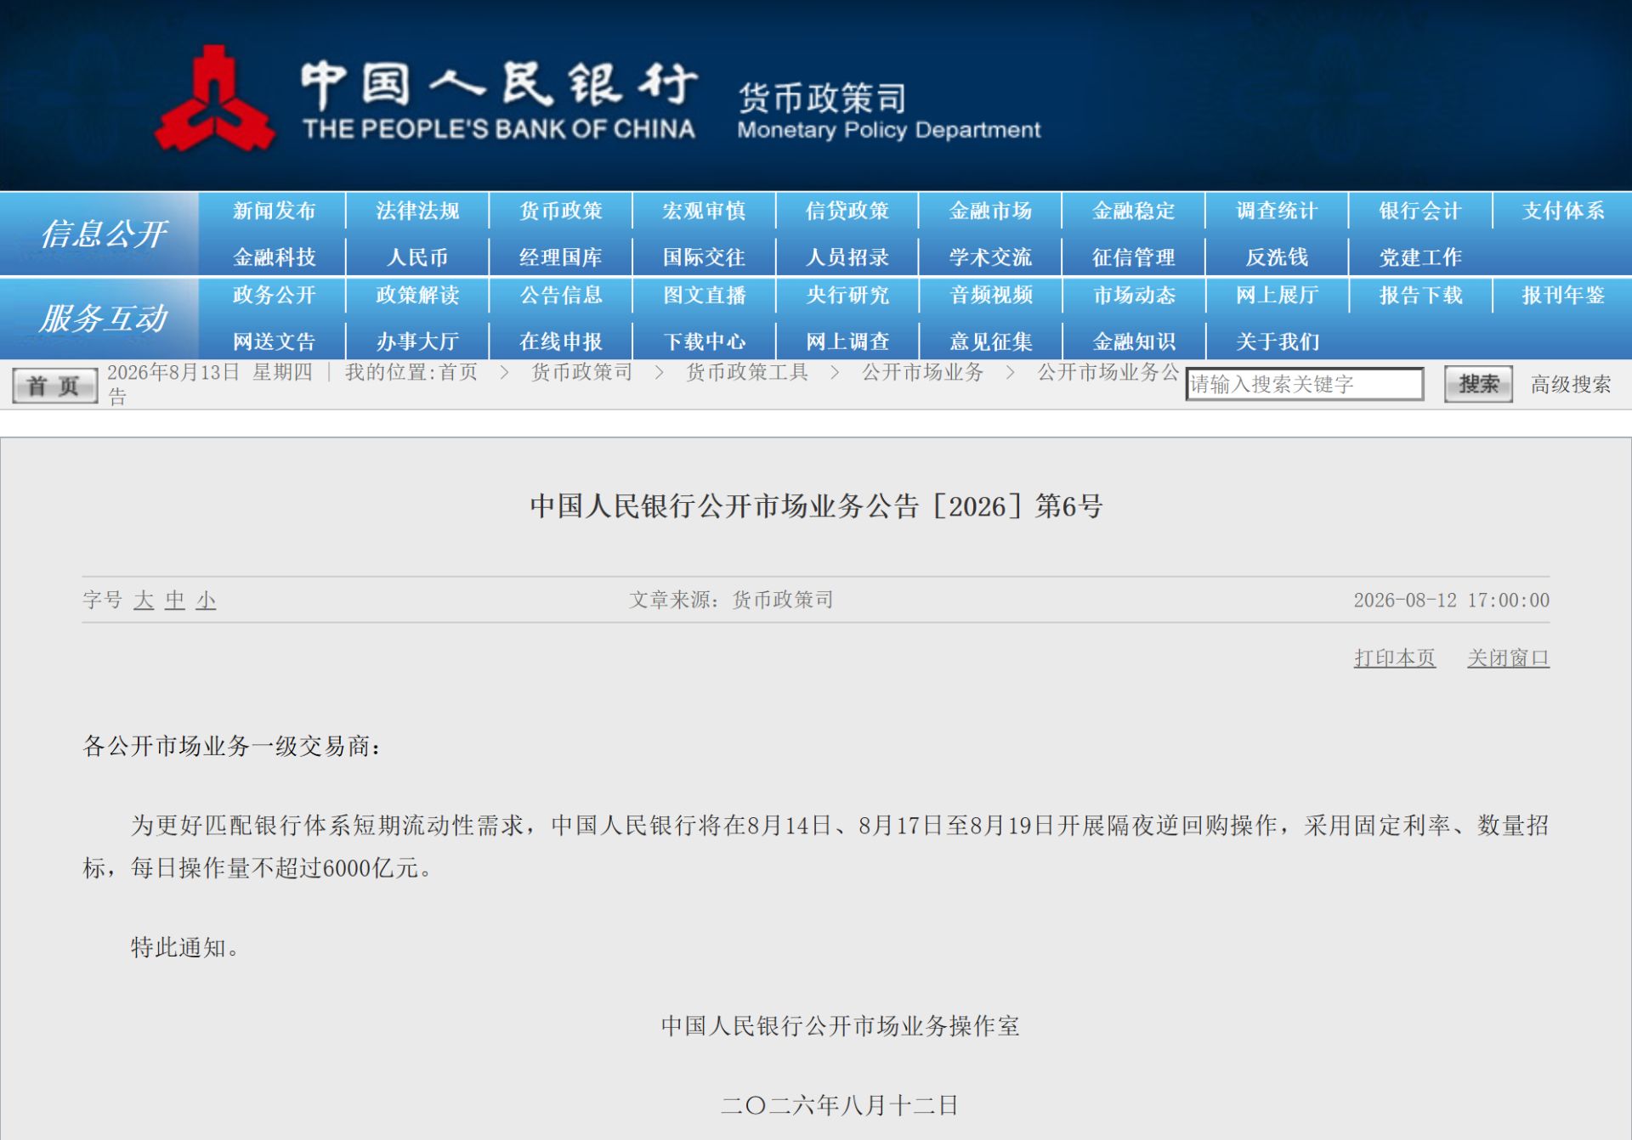The height and width of the screenshot is (1140, 1632).
Task: Visit 在线申报 page
Action: [561, 341]
